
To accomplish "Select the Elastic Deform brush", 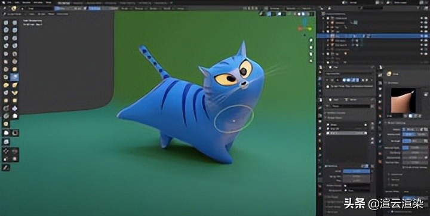I will pyautogui.click(x=6, y=85).
